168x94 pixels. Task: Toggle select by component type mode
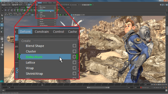tap(31, 5)
